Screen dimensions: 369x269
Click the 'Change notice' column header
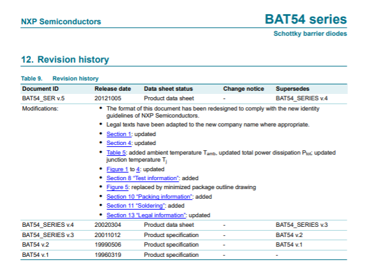coord(244,89)
